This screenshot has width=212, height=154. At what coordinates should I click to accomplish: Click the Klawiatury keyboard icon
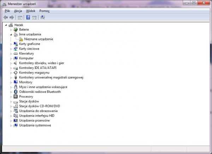pyautogui.click(x=16, y=54)
